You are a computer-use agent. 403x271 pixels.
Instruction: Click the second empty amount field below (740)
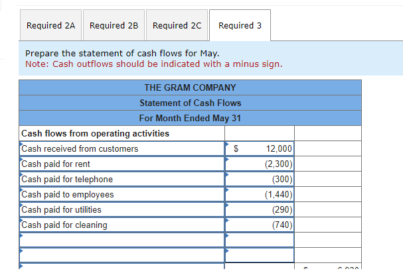pos(260,255)
